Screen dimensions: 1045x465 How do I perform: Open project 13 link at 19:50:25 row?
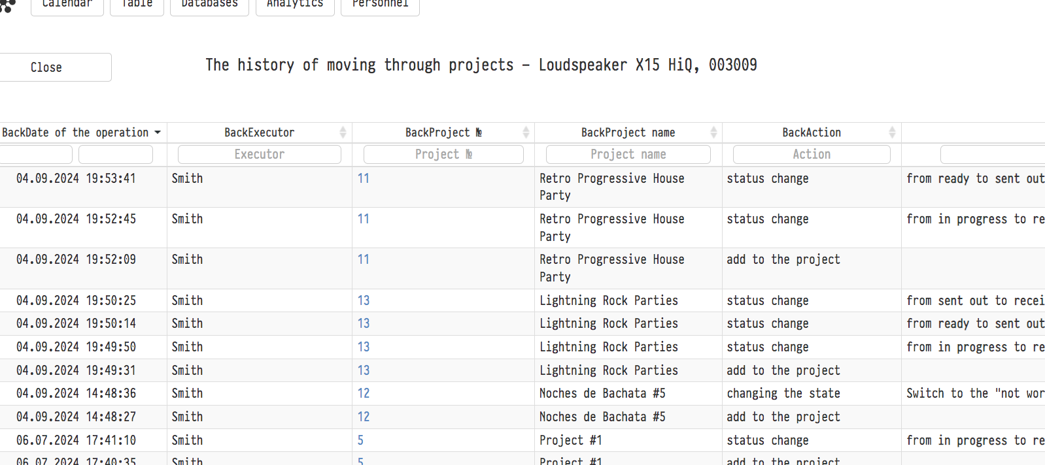[364, 300]
